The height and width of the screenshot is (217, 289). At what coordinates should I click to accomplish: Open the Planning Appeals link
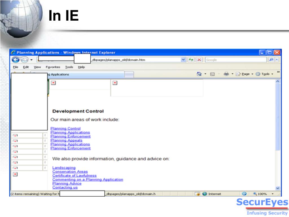tap(66, 140)
